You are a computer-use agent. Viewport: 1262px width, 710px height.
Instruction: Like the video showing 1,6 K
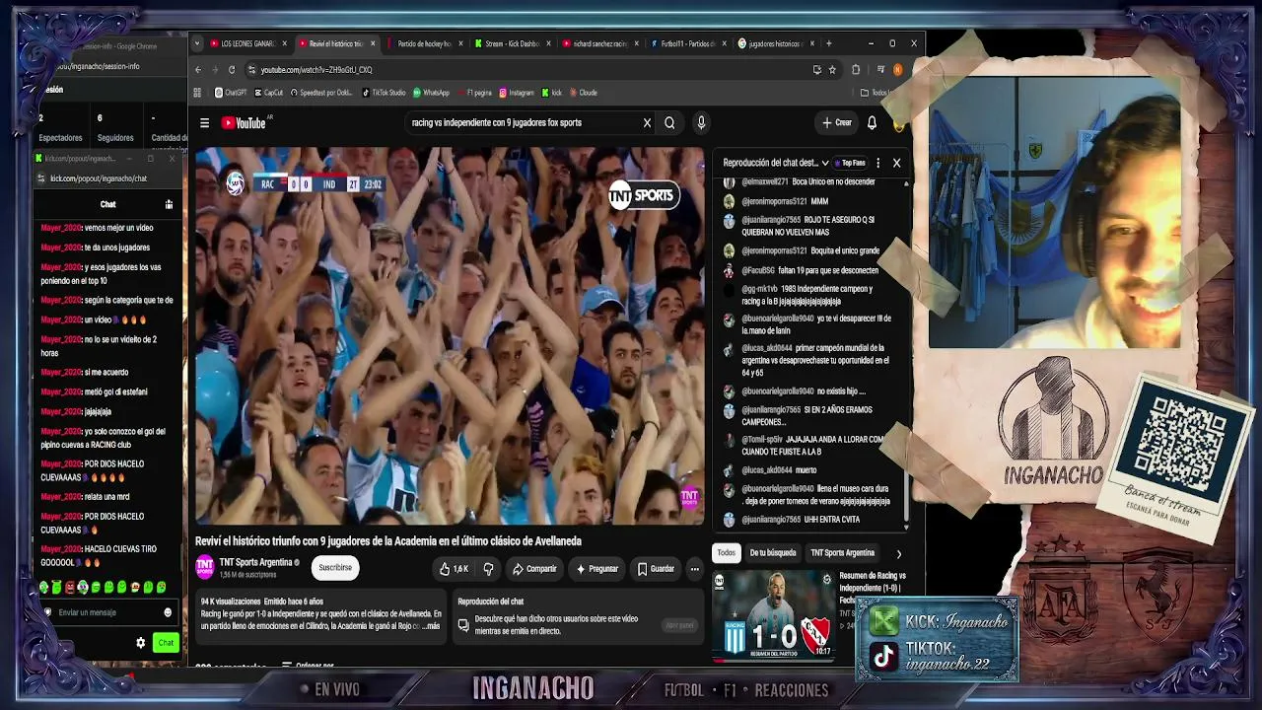[454, 569]
